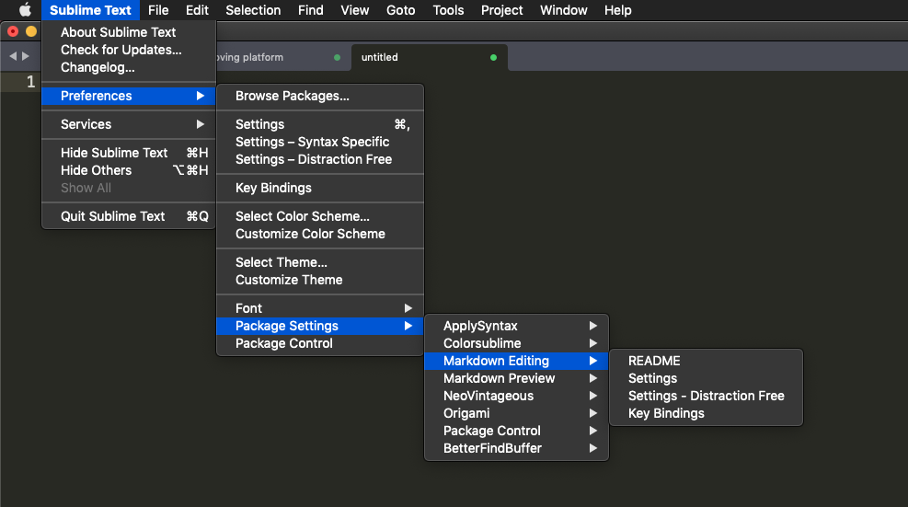Open the Help menu

(618, 10)
